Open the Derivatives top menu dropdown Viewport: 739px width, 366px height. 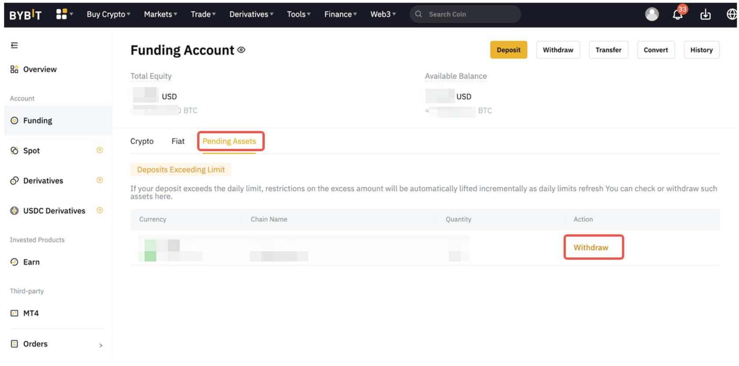pyautogui.click(x=251, y=15)
